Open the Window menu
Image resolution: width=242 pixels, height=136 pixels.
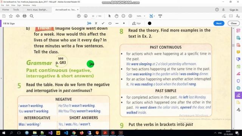pos(26,5)
